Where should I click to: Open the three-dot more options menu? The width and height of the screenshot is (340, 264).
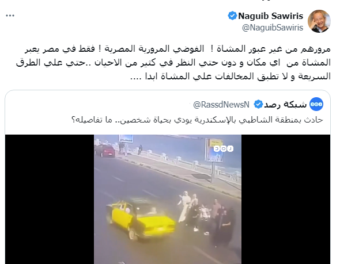[x=10, y=16]
